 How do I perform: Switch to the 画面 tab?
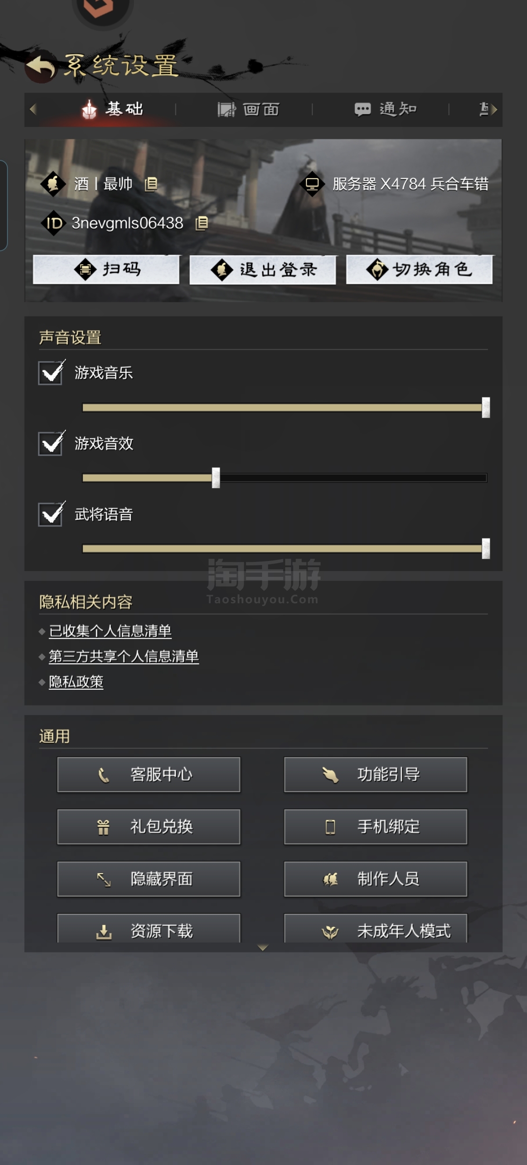[x=249, y=109]
